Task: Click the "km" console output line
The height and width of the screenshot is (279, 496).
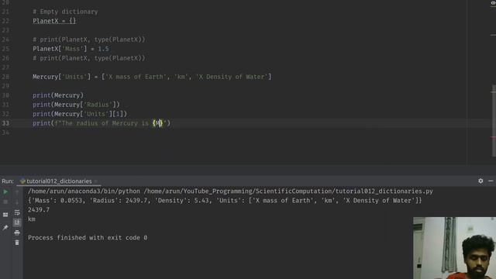Action: click(32, 219)
